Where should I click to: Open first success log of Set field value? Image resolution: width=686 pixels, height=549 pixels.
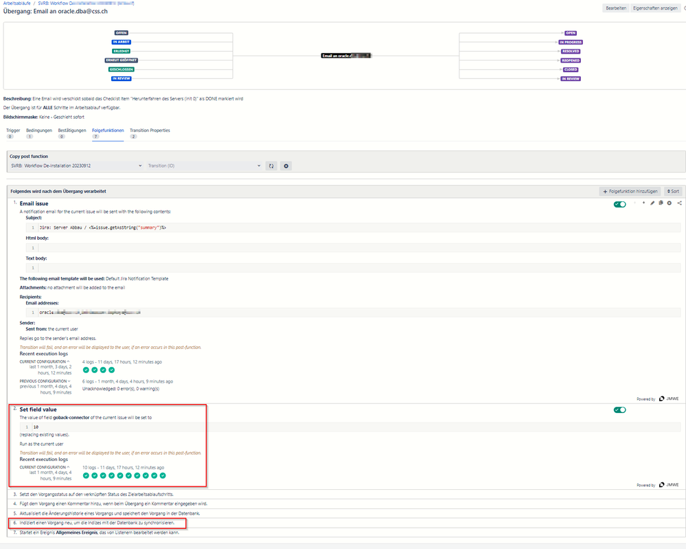(x=87, y=475)
